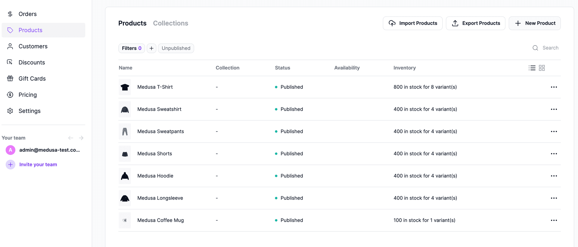The height and width of the screenshot is (247, 578).
Task: Select the Customers menu item
Action: click(33, 46)
